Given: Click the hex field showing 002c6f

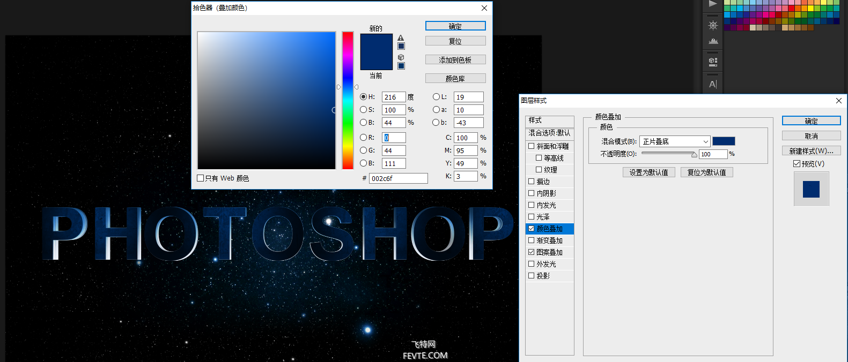Looking at the screenshot, I should 399,178.
